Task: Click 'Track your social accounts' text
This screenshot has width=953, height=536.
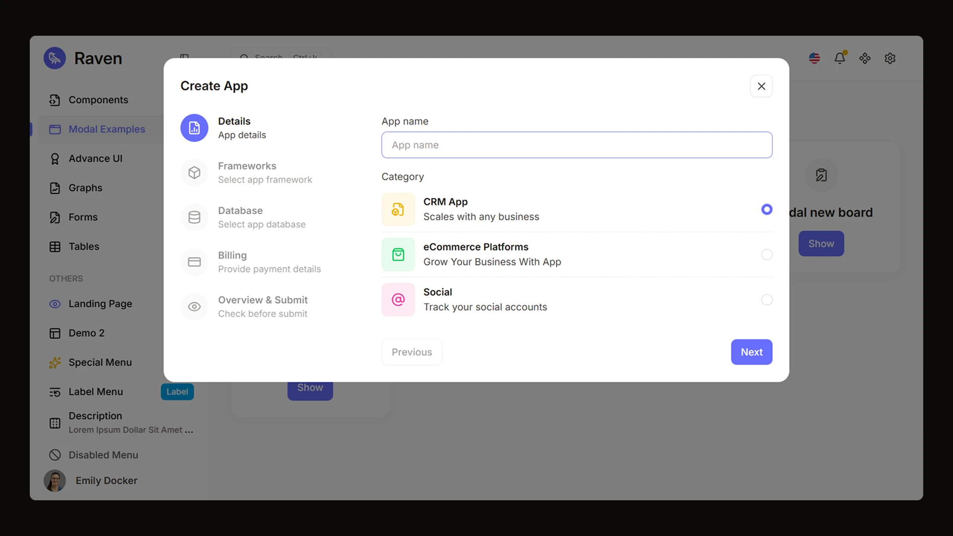Action: [x=485, y=307]
